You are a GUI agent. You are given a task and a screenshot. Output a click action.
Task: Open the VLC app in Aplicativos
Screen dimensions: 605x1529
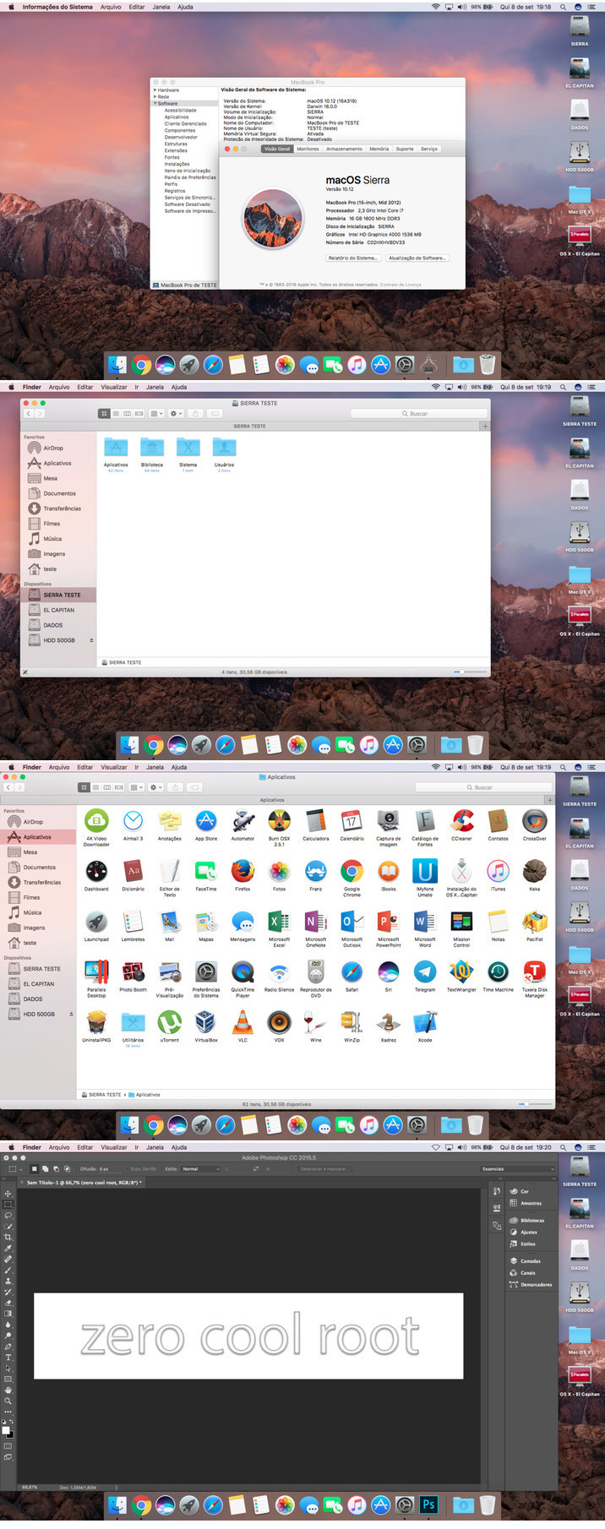243,1023
